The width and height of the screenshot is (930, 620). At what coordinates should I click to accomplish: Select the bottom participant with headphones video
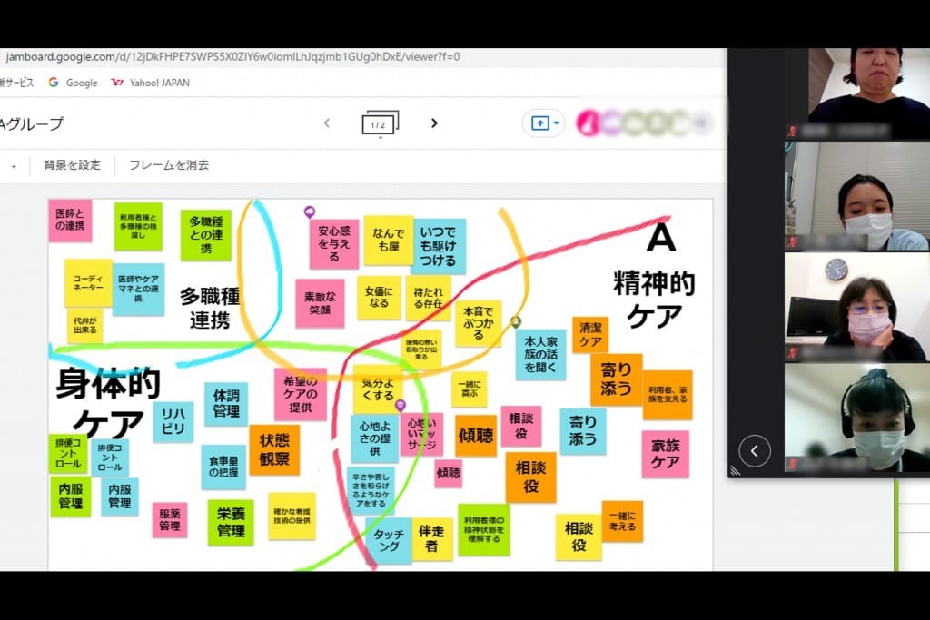856,418
